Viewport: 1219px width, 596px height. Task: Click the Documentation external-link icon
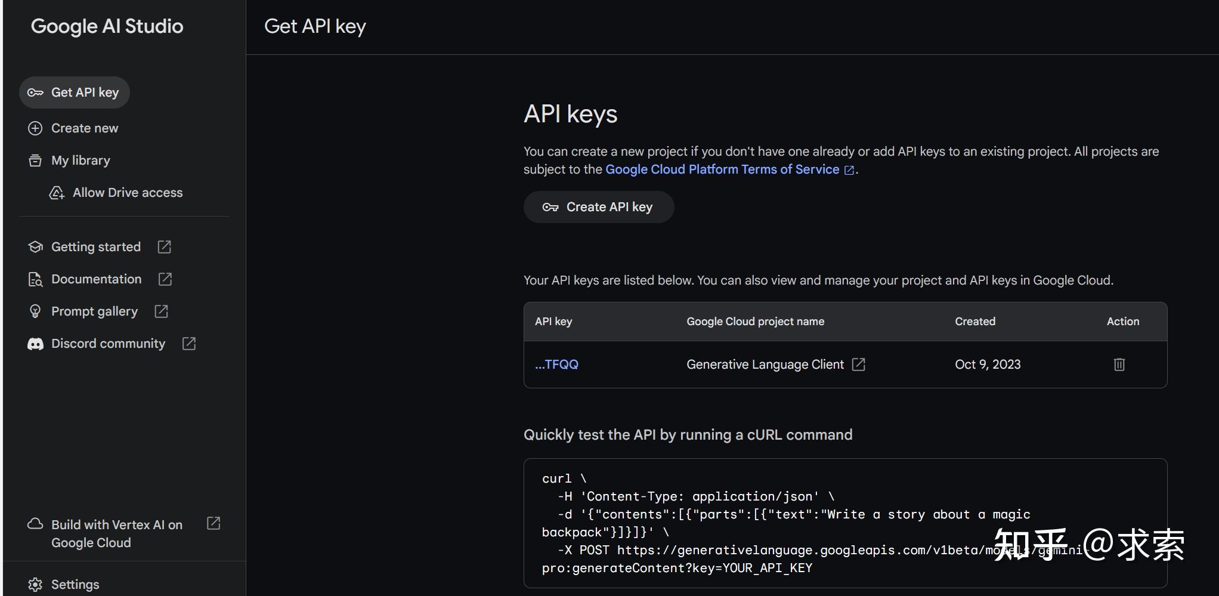point(164,279)
